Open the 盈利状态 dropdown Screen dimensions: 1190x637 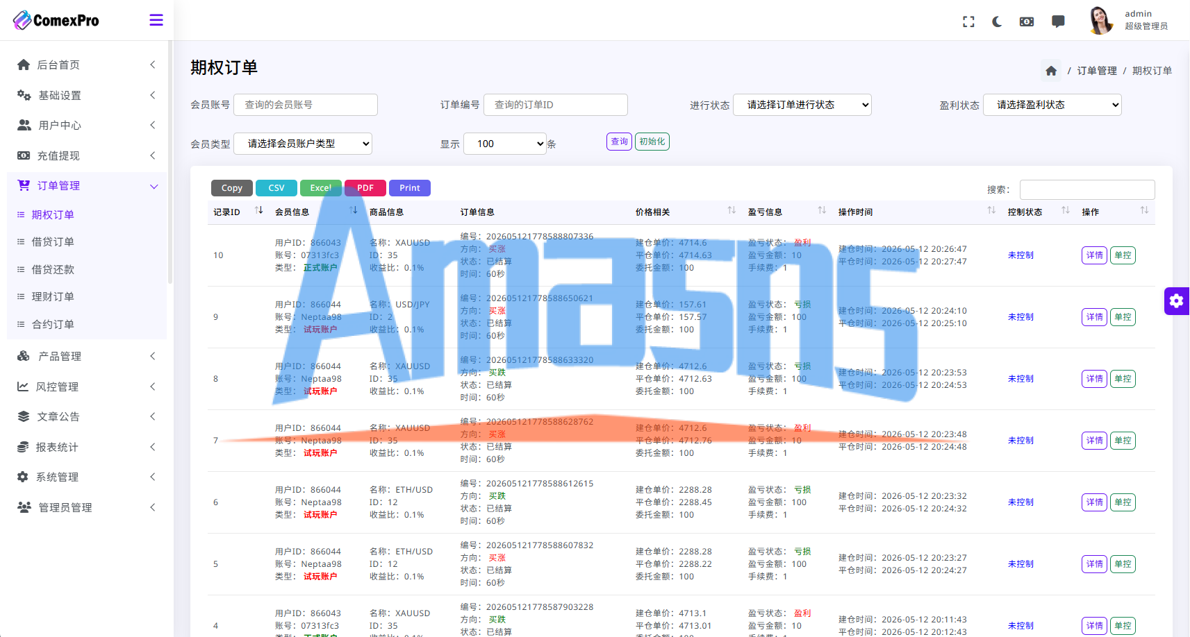pos(1052,105)
